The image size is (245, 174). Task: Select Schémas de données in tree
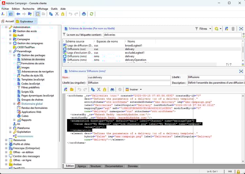pos(33,59)
